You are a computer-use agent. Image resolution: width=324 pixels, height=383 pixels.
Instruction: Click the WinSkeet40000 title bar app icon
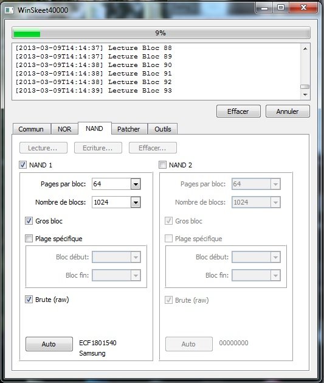tap(9, 10)
